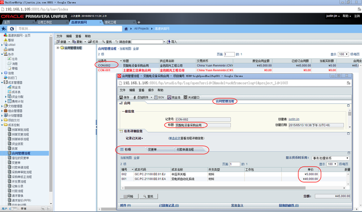Click 导入 import button in main log toolbar
The image size is (362, 212).
coord(172,42)
